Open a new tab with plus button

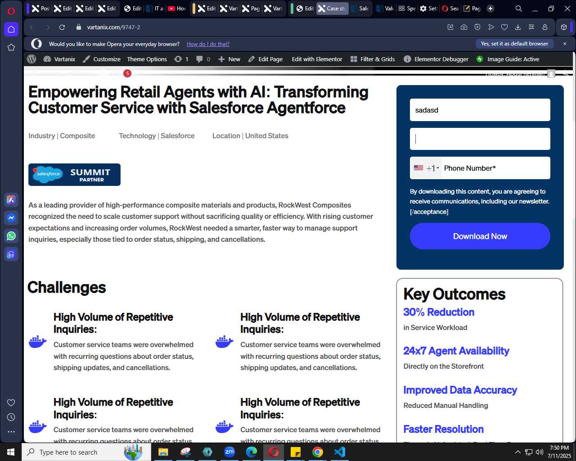coord(490,9)
